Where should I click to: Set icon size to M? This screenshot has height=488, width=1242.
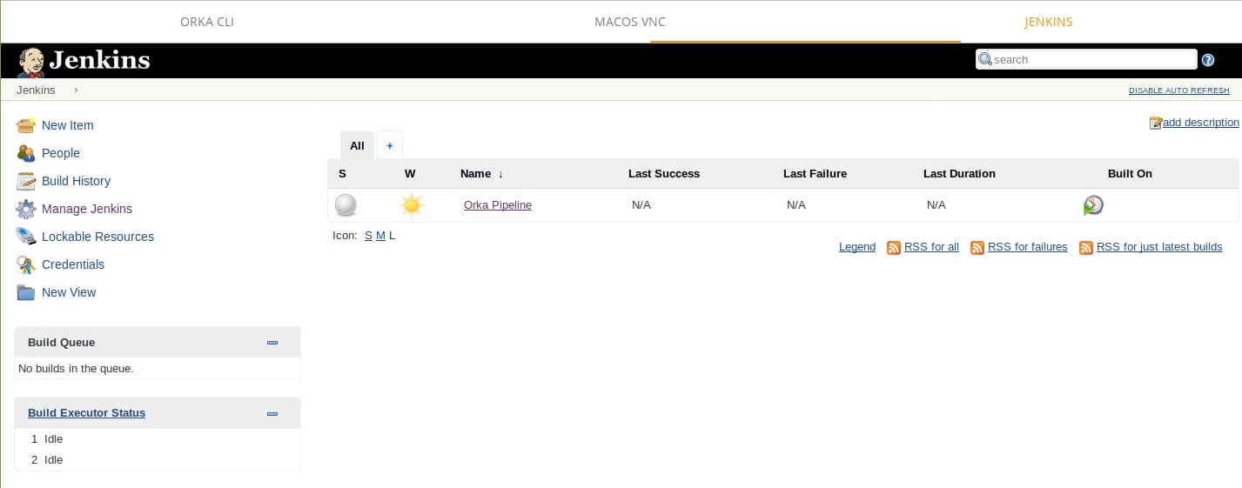(x=380, y=236)
